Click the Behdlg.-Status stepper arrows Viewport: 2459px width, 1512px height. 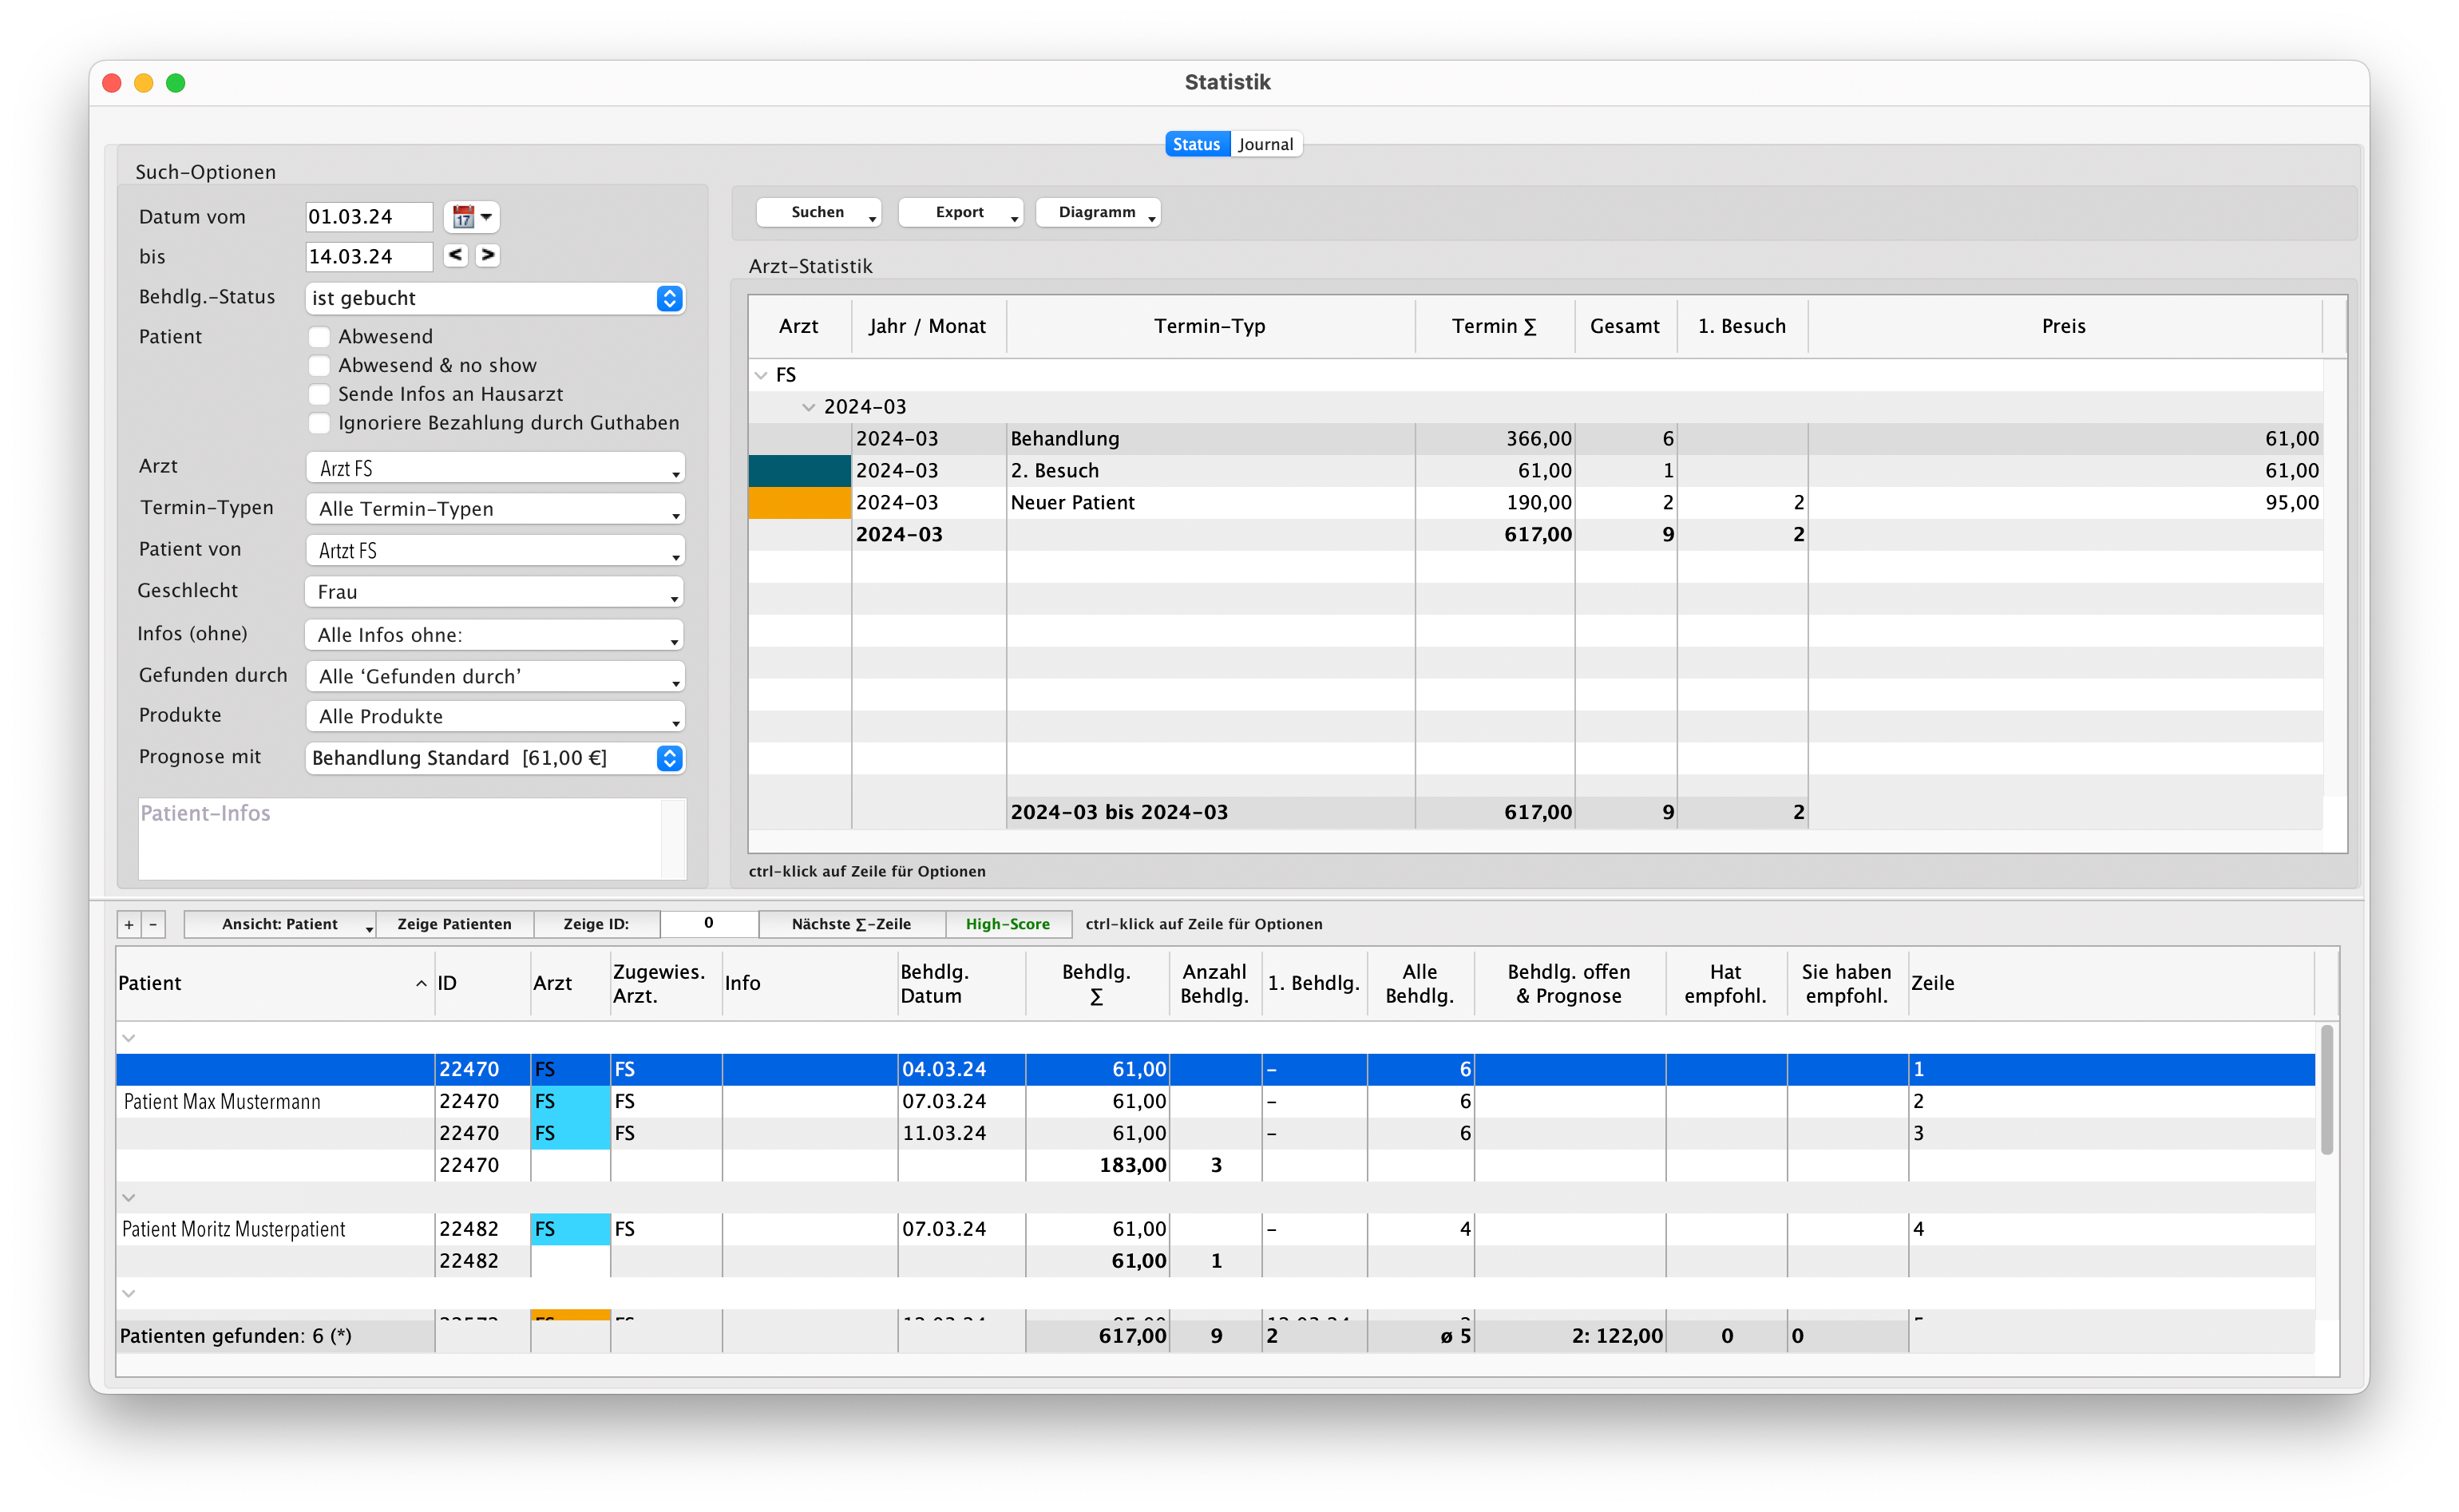(x=669, y=298)
